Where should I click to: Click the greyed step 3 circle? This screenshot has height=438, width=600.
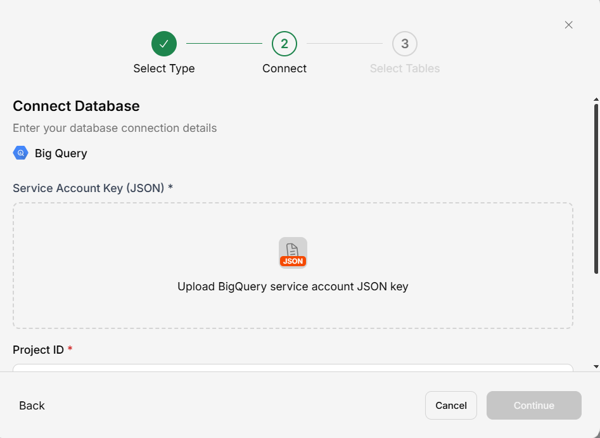click(405, 44)
